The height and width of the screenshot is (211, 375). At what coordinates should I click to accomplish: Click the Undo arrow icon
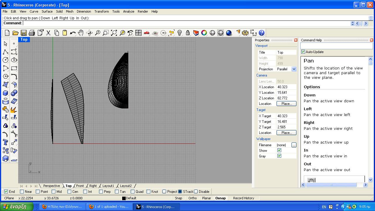tap(73, 33)
